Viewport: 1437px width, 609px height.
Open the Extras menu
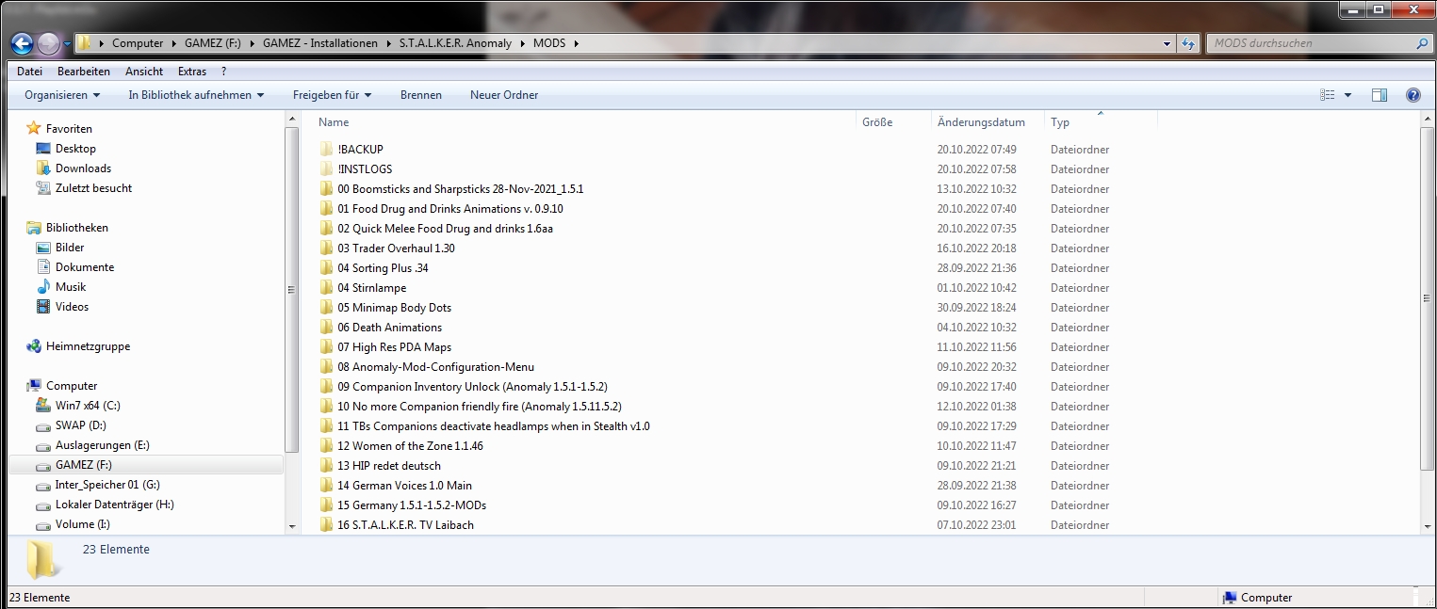(192, 72)
